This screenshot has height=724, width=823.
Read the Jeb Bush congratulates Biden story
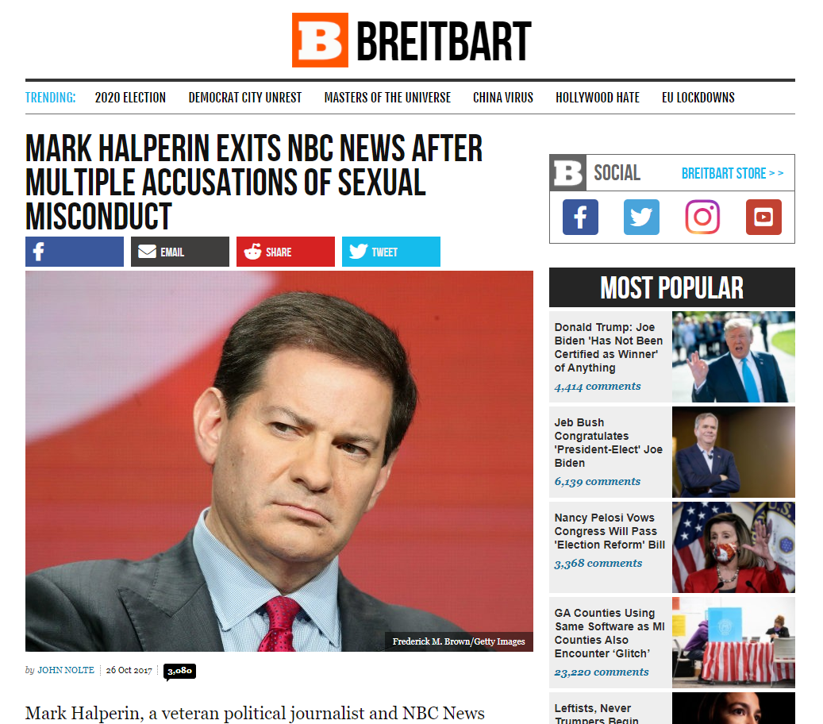click(x=609, y=443)
